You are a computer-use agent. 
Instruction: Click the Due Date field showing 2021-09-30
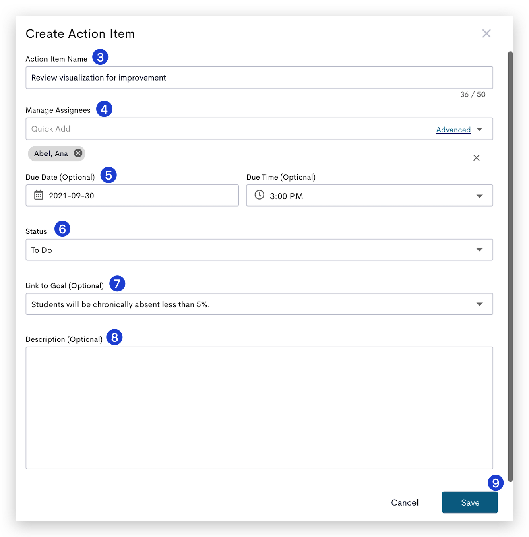(132, 196)
